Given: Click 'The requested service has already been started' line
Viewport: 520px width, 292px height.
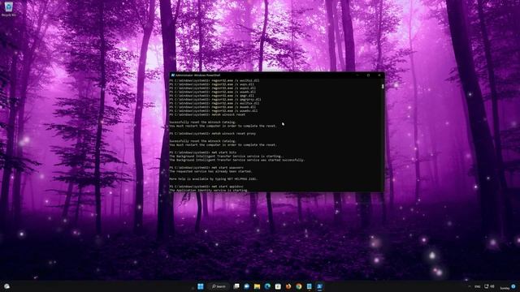Looking at the screenshot, I should (x=210, y=171).
